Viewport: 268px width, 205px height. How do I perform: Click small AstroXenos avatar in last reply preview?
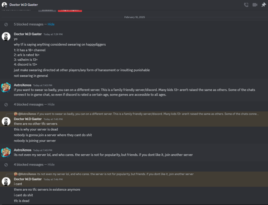click(16, 174)
